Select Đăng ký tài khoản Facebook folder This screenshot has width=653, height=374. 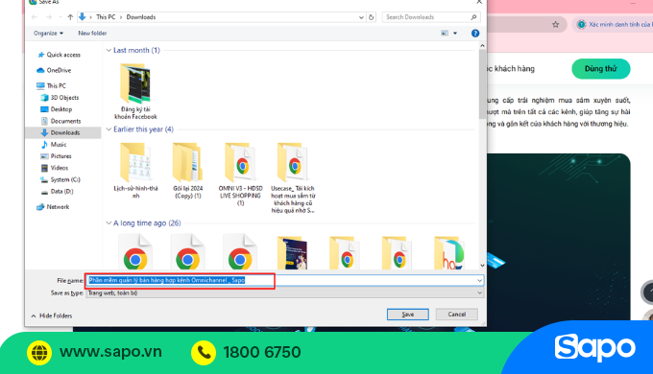[x=135, y=91]
